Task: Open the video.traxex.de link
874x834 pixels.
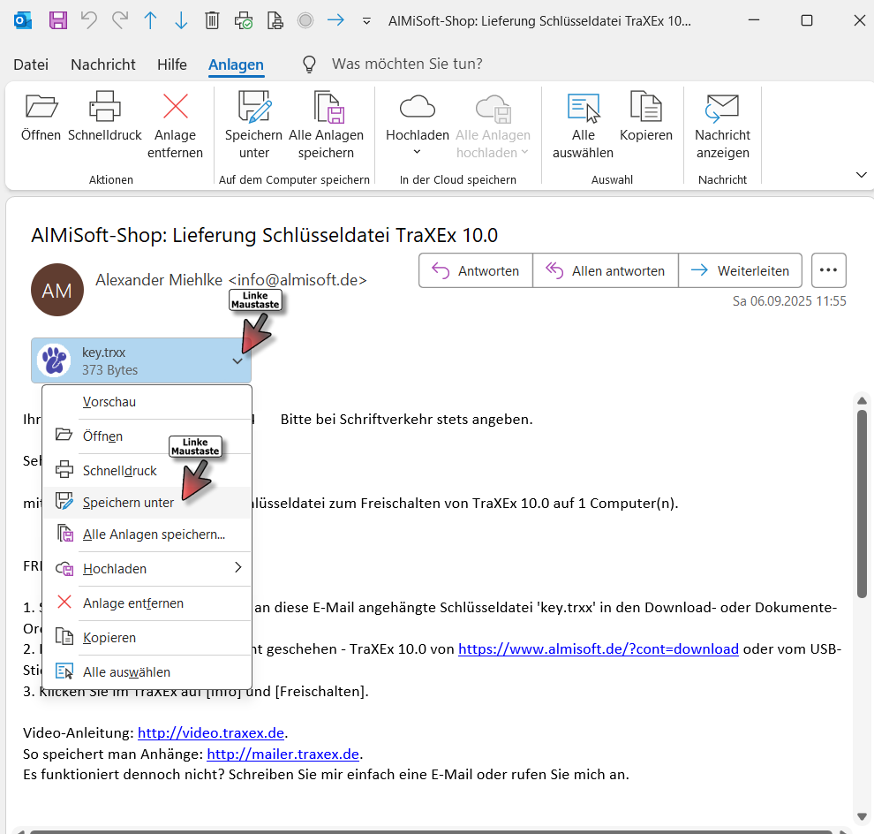Action: [x=212, y=733]
